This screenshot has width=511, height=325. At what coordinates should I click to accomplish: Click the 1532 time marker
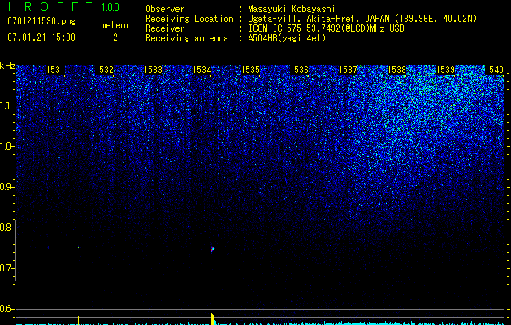pyautogui.click(x=104, y=69)
